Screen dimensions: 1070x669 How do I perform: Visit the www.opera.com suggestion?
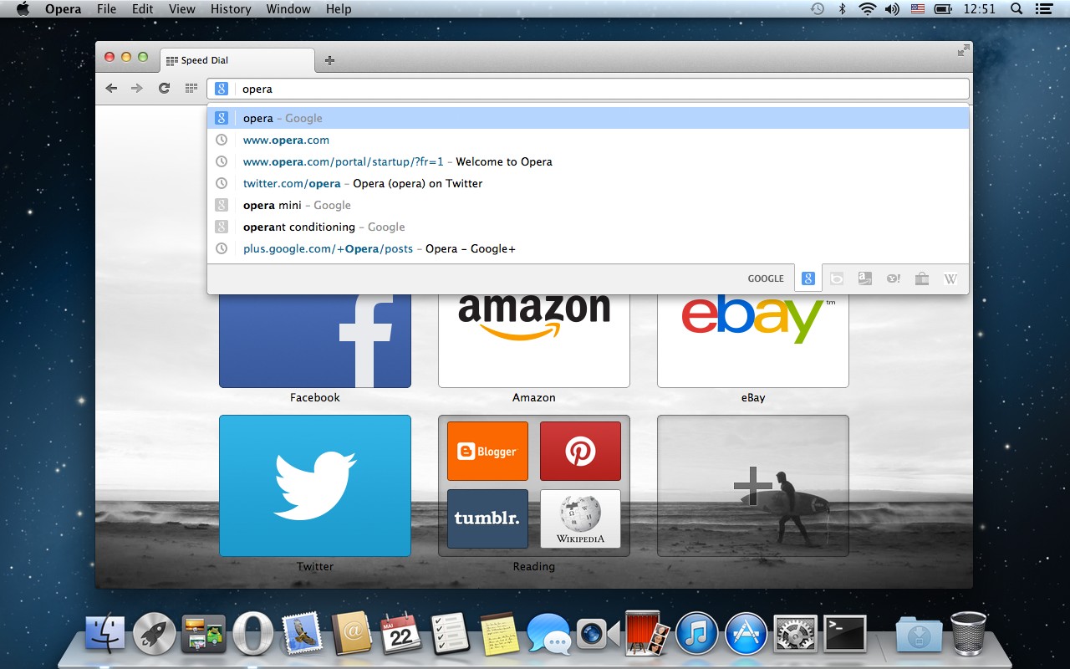(286, 140)
